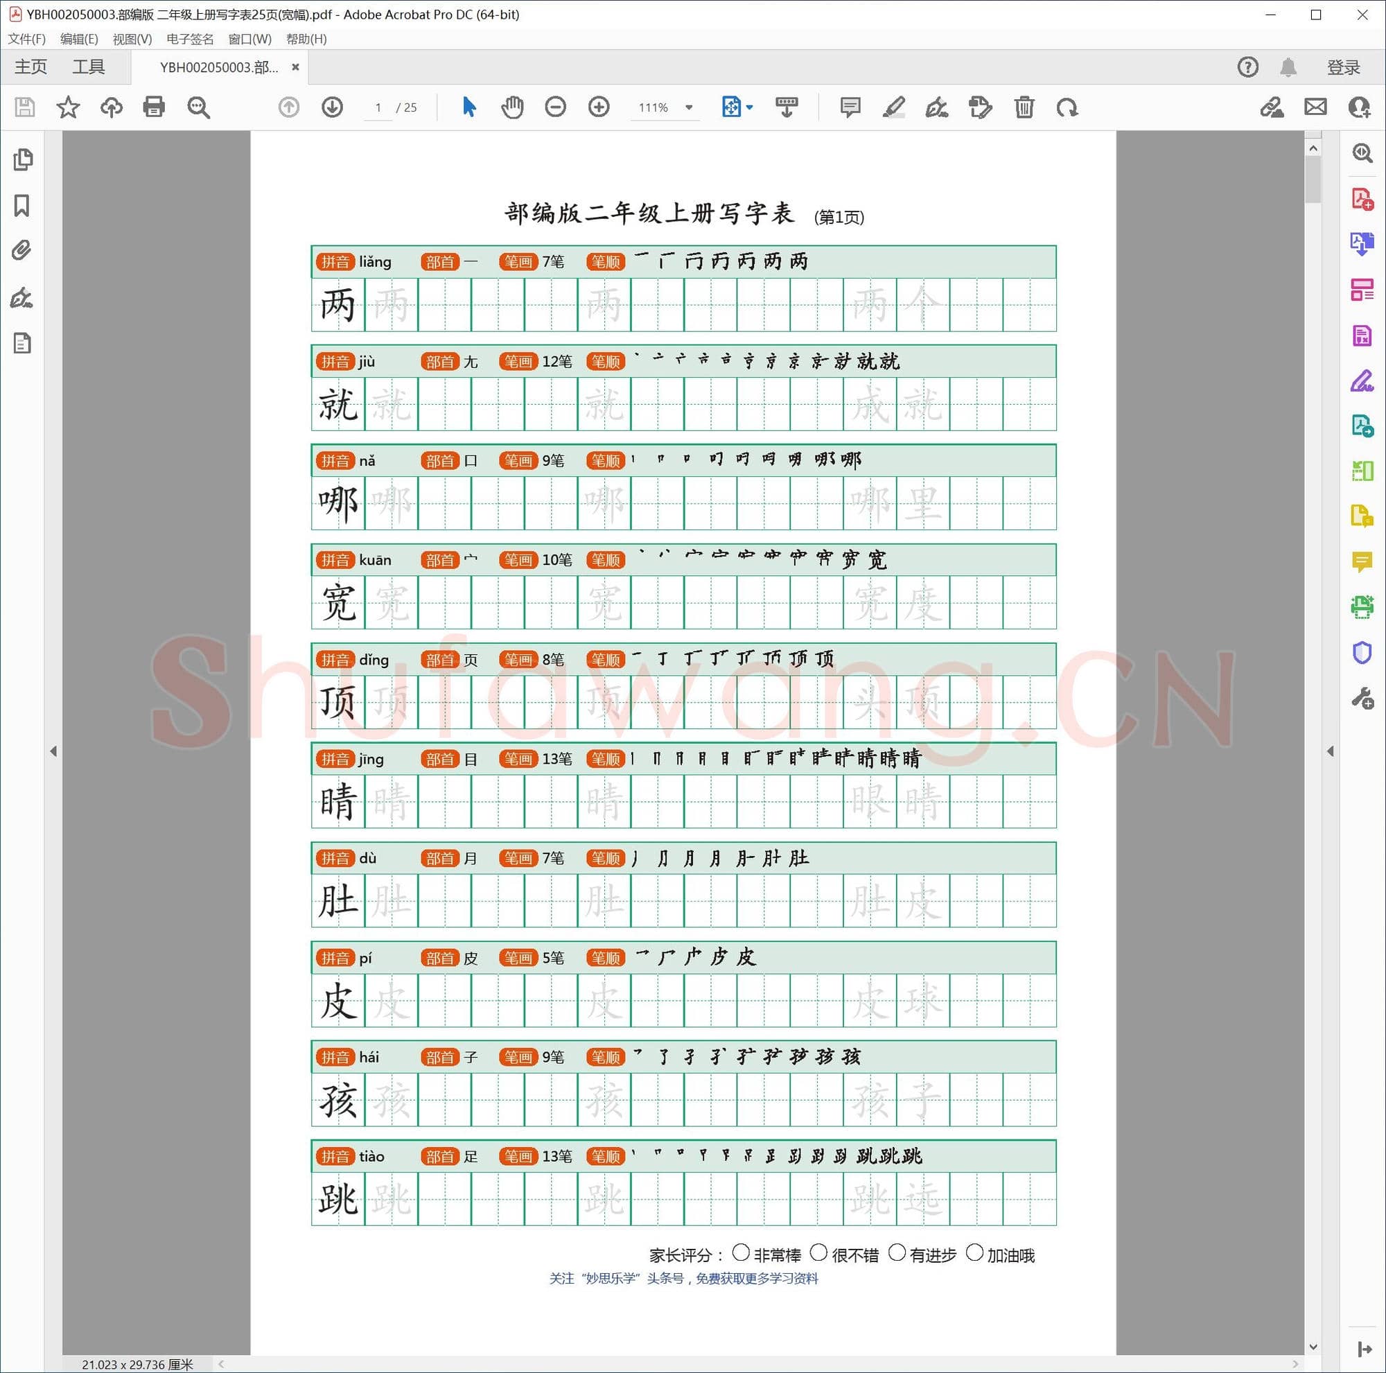Click the Delete pages trash icon
Screen dimensions: 1386x1373
pyautogui.click(x=1024, y=107)
